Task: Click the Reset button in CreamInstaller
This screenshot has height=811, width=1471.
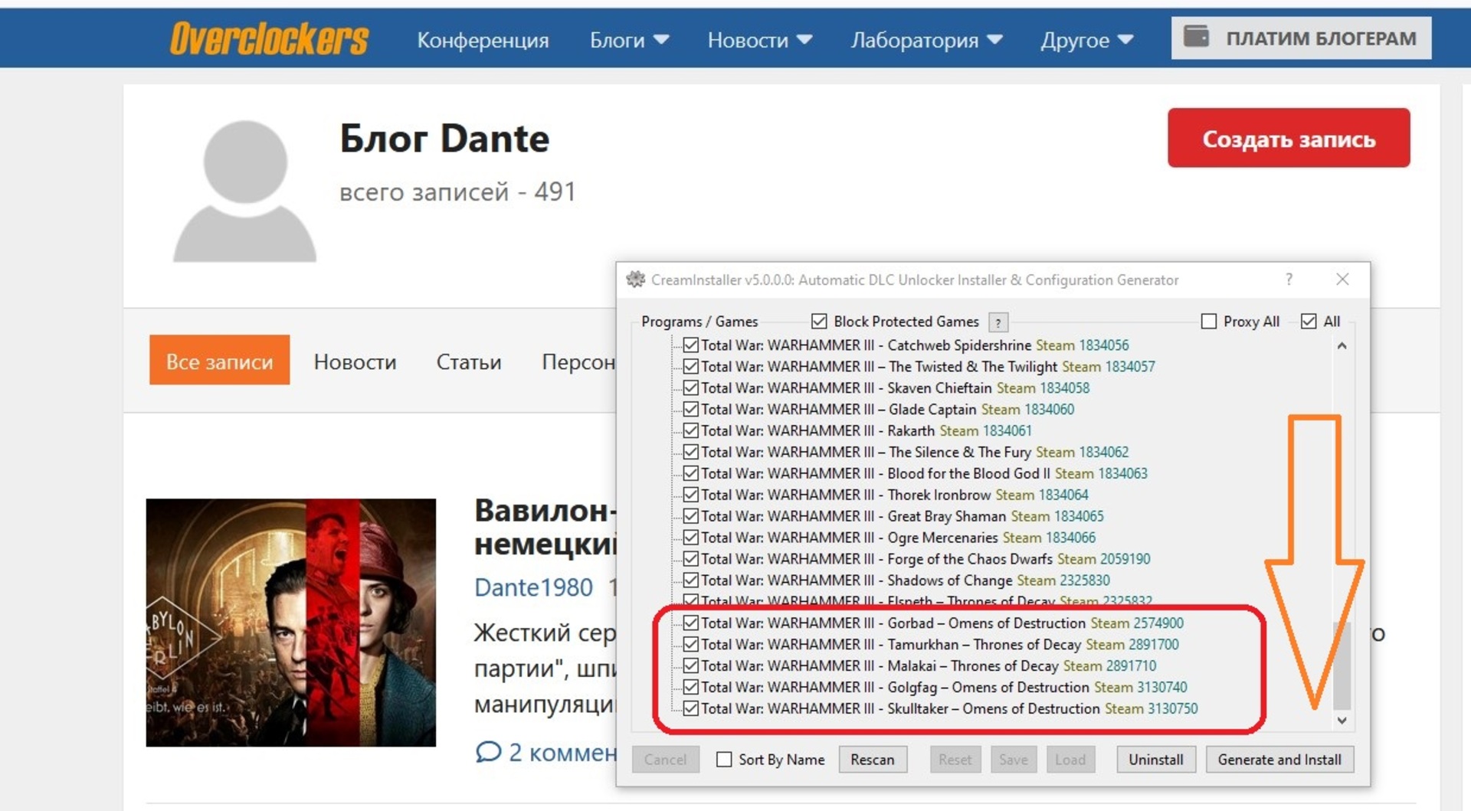Action: pos(955,760)
